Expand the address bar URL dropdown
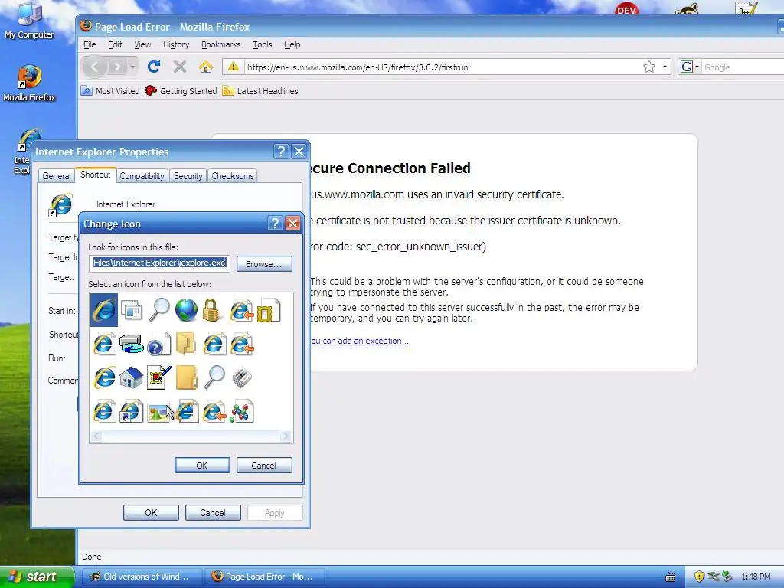The image size is (784, 588). (x=665, y=67)
